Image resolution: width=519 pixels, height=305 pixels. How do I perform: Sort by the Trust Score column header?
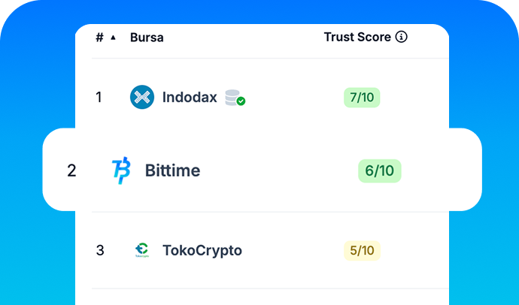pyautogui.click(x=358, y=37)
